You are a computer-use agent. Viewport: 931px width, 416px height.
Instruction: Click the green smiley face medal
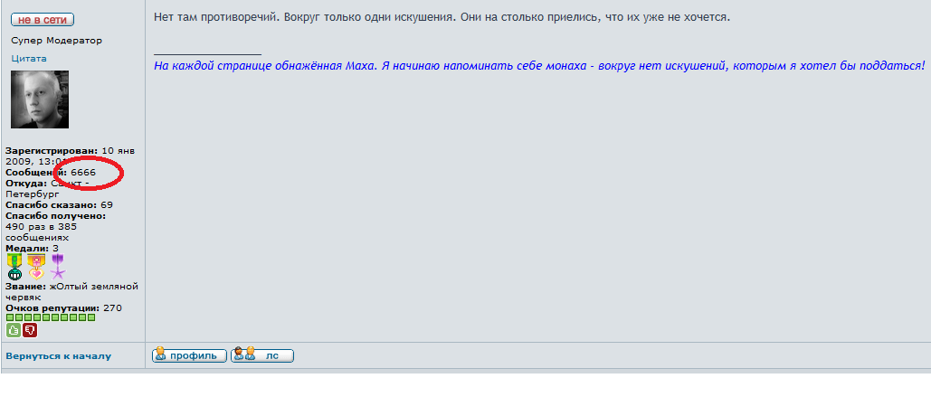click(x=14, y=267)
